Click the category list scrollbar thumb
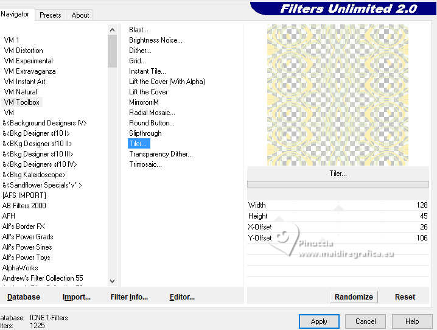The width and height of the screenshot is (437, 330). (113, 51)
